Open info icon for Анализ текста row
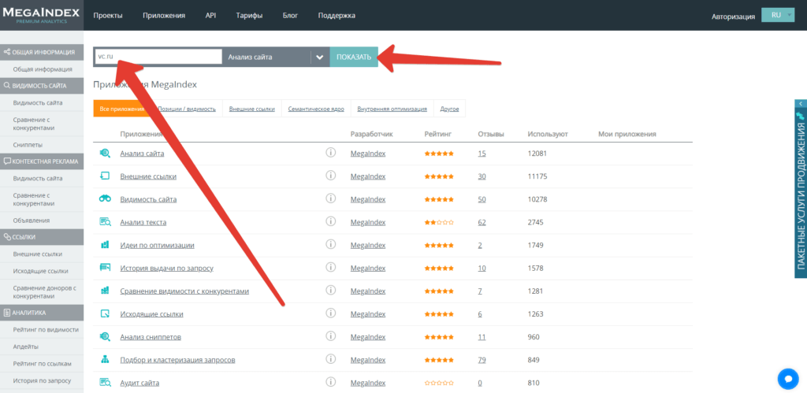The image size is (807, 393). coord(331,221)
